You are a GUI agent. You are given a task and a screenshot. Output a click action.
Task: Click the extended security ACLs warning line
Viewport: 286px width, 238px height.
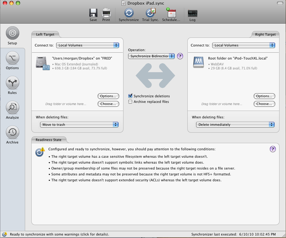point(135,180)
